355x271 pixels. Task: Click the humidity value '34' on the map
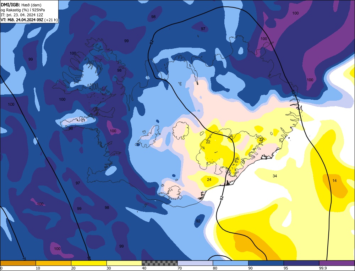click(x=275, y=176)
